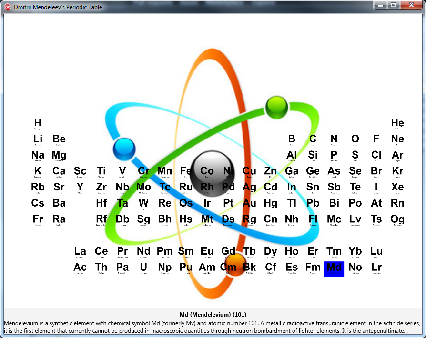Choose the Pu element
The image size is (426, 338).
186,268
